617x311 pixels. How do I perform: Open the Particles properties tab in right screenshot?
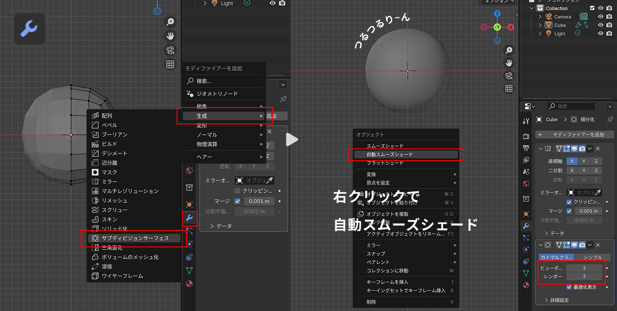pos(526,237)
